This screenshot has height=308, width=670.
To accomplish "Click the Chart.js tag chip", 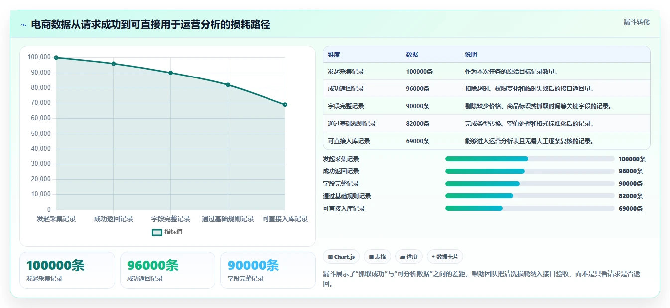I will (341, 257).
